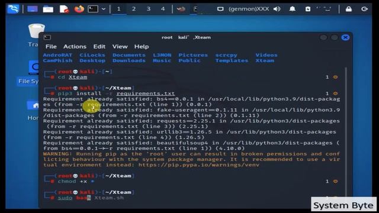Click the status indicator on chmod line
This screenshot has width=379, height=213.
(x=335, y=182)
